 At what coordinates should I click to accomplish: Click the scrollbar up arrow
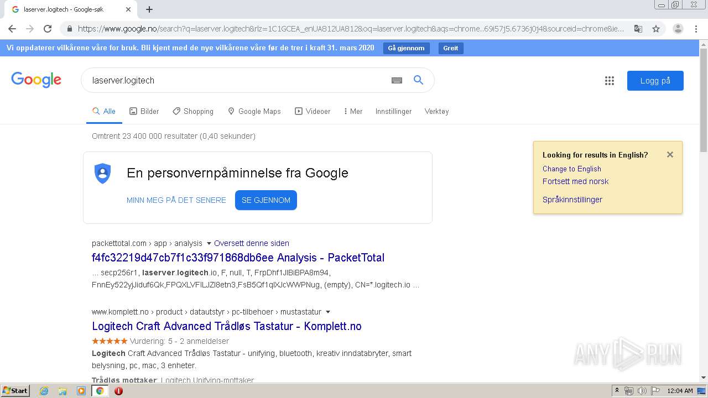click(703, 44)
